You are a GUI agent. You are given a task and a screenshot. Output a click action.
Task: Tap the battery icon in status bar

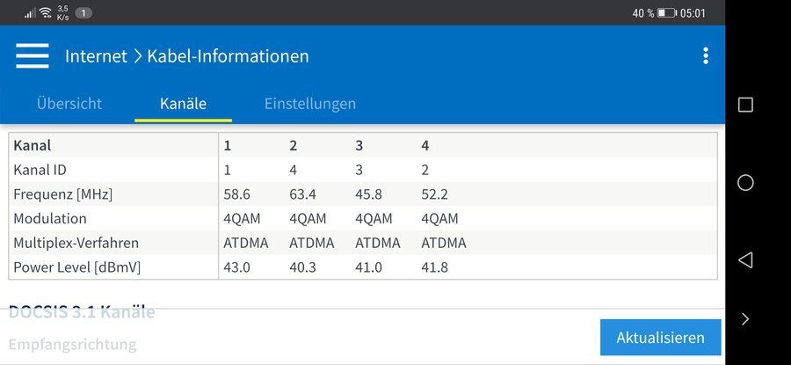pos(667,13)
